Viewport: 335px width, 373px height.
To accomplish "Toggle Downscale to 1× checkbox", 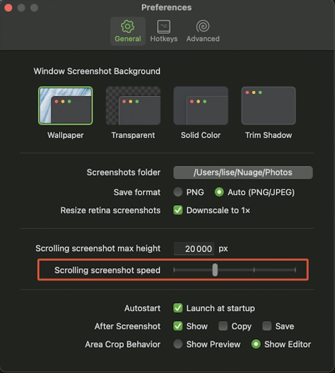I will pos(178,210).
